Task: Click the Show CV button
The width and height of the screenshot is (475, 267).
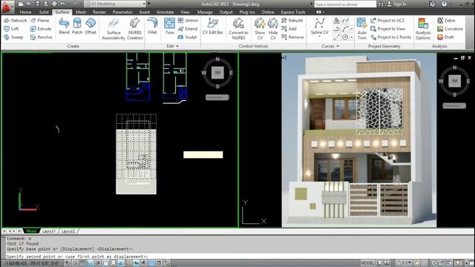Action: 260,29
